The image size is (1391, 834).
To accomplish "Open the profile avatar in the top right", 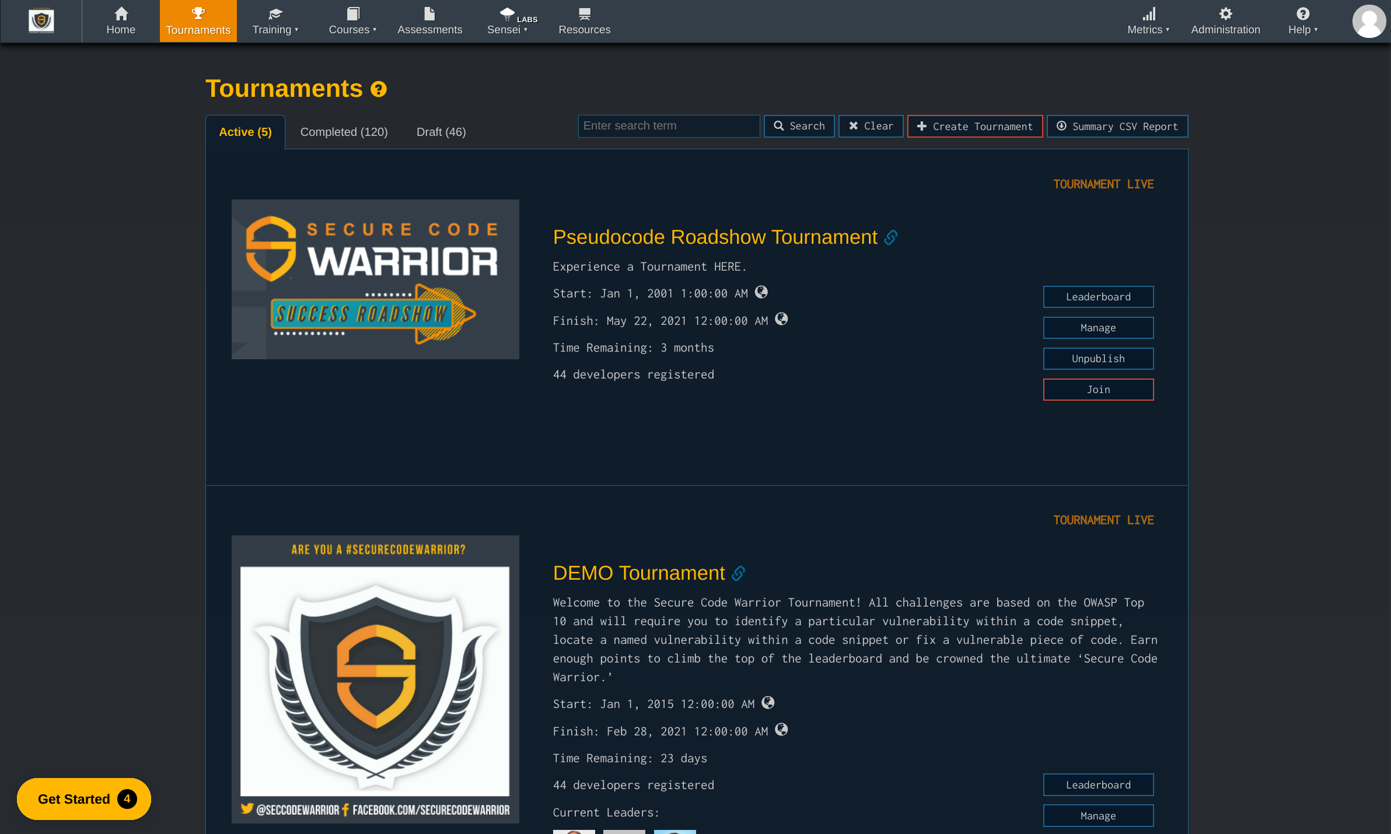I will [1369, 21].
